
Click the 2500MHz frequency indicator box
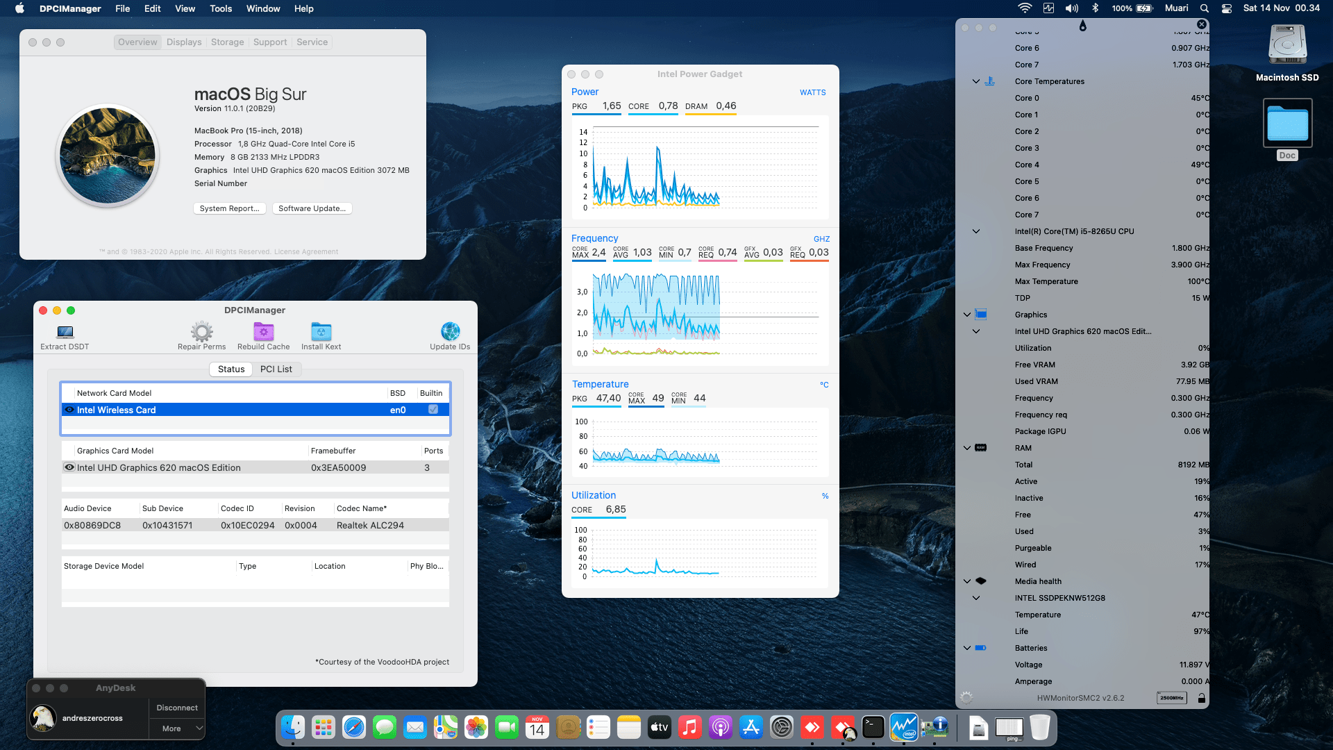tap(1171, 698)
